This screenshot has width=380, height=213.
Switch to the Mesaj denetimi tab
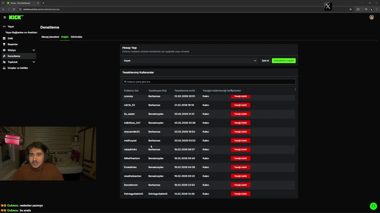click(50, 37)
